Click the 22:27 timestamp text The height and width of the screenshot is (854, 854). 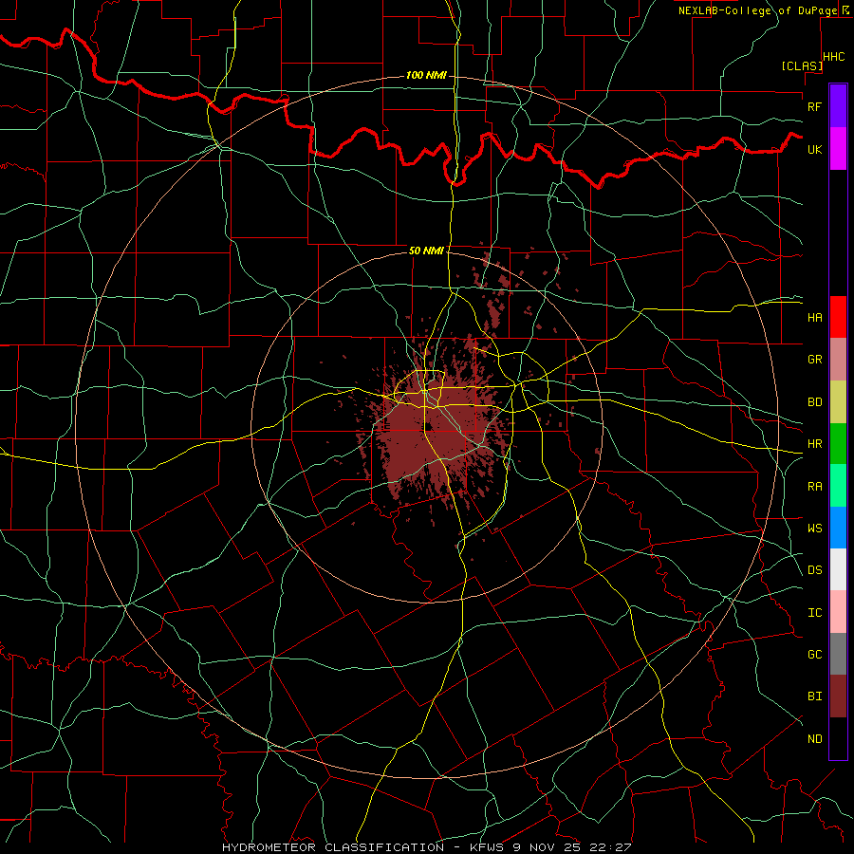[x=609, y=847]
